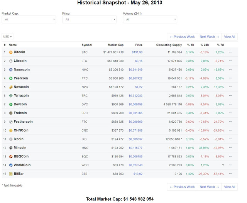This screenshot has height=203, width=247.
Task: Click Bitcoin price $131,96 link
Action: point(137,52)
